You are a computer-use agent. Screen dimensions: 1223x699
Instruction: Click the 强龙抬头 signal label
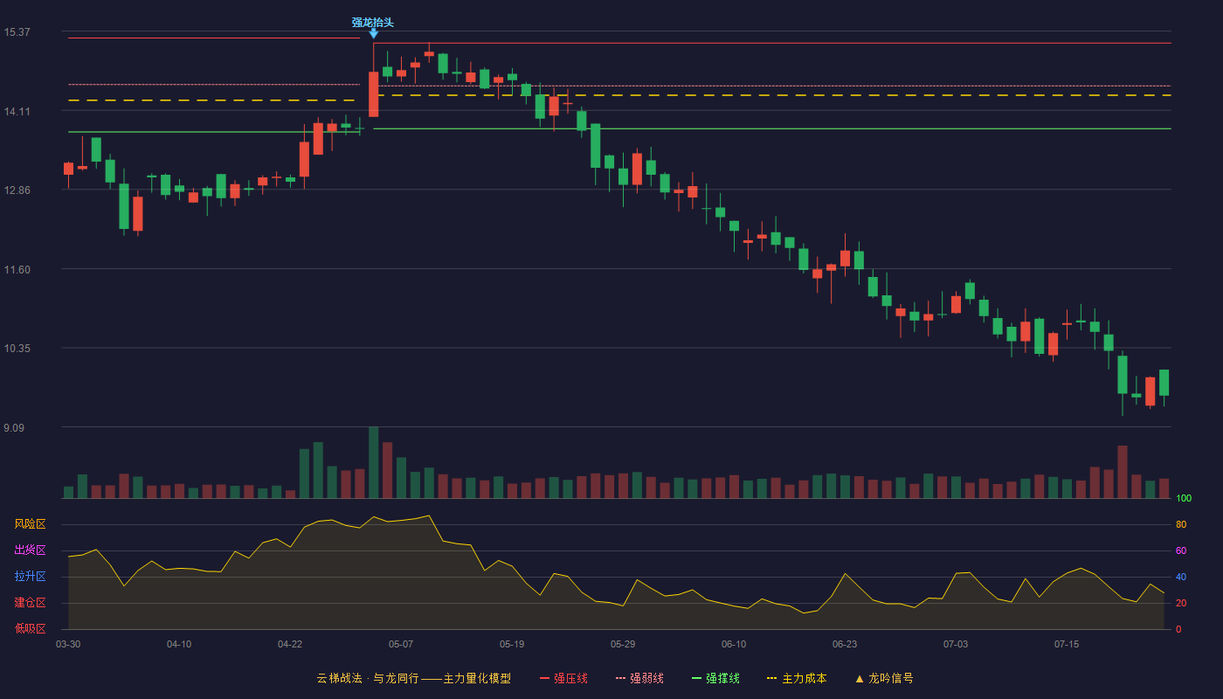coord(373,22)
